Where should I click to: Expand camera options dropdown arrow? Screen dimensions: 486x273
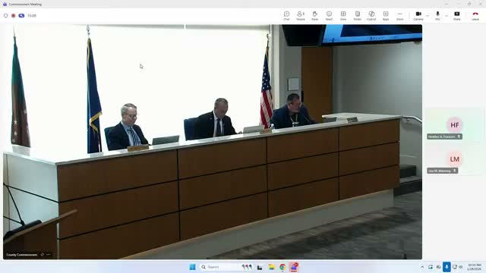coord(428,15)
